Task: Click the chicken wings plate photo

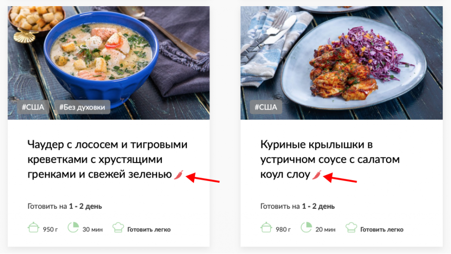Action: [x=341, y=63]
